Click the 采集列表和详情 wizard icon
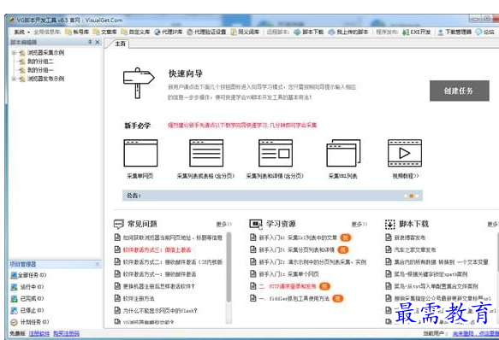 276,153
